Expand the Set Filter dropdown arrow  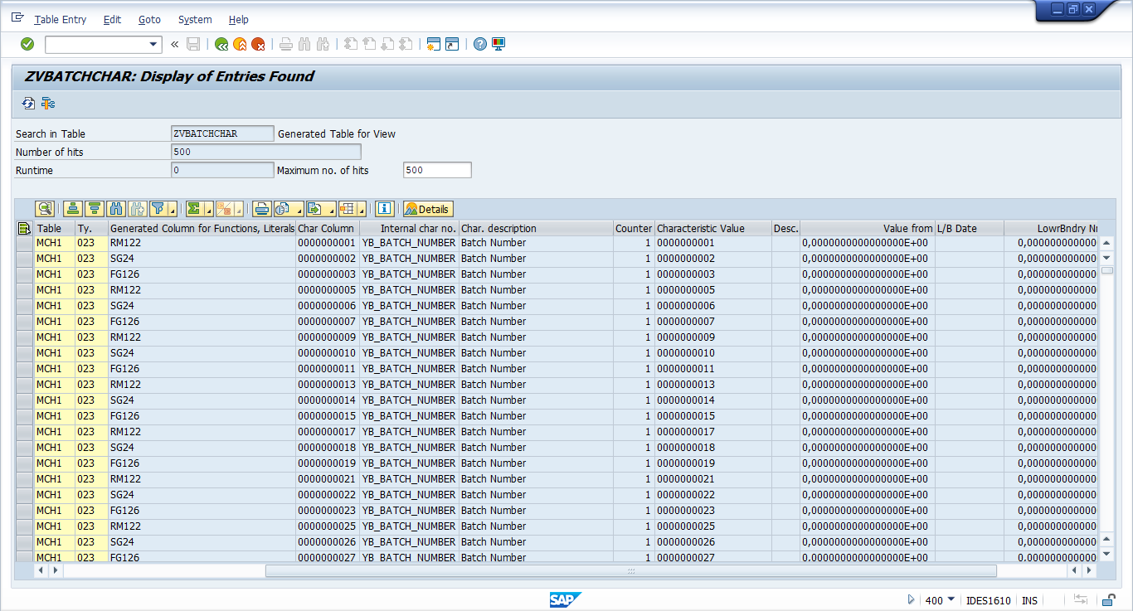pos(173,209)
